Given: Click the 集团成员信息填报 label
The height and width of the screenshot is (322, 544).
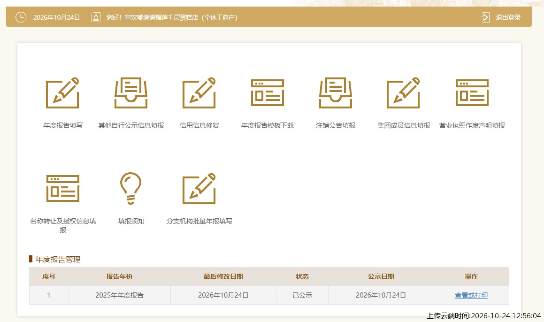Looking at the screenshot, I should tap(404, 125).
